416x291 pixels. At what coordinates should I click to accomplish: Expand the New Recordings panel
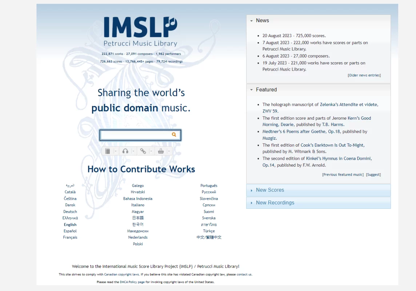[319, 203]
